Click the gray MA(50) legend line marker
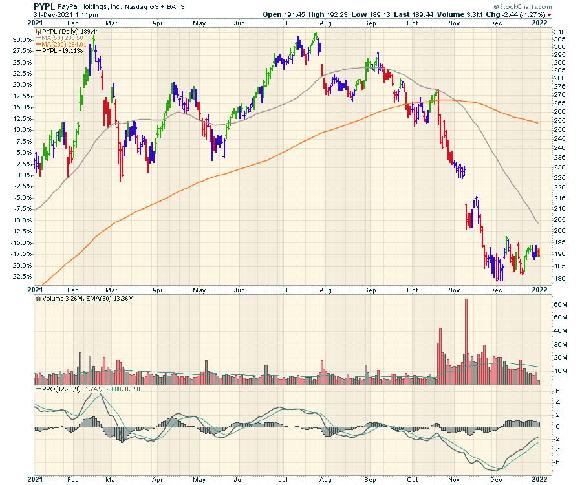The image size is (582, 485). pos(38,38)
